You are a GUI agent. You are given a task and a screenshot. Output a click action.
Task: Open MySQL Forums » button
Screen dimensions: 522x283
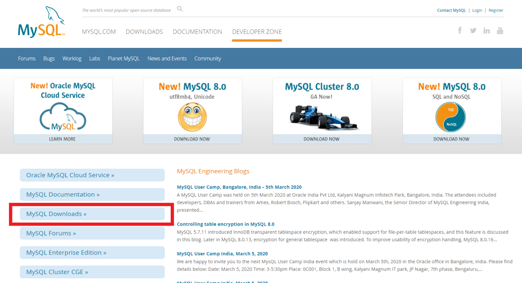[92, 233]
